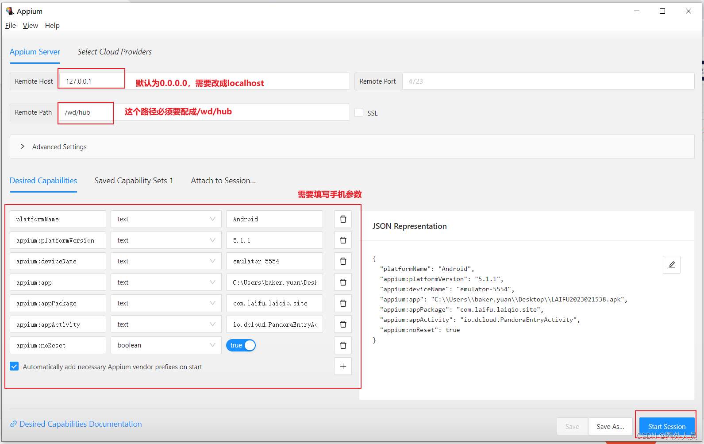Open the File menu

[x=11, y=26]
